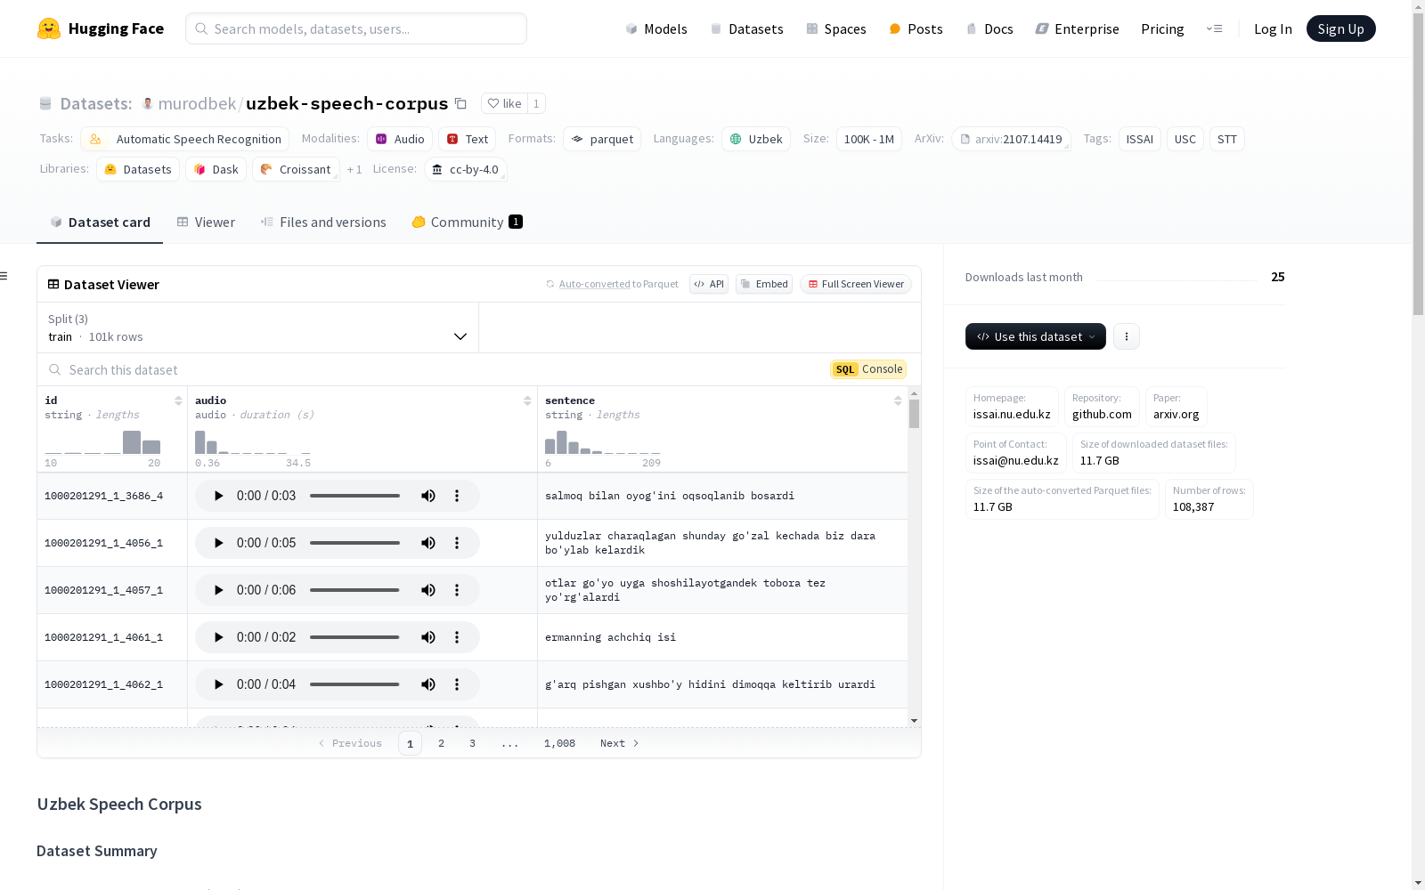
Task: Click the Sign Up button
Action: (x=1340, y=28)
